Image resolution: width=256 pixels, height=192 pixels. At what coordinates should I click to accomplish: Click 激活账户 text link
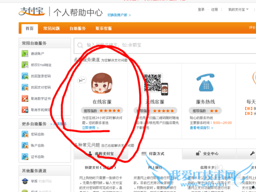[x=37, y=54]
